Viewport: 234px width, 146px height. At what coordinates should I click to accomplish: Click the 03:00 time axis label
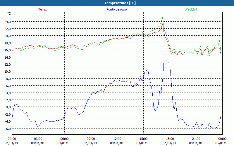38,139
